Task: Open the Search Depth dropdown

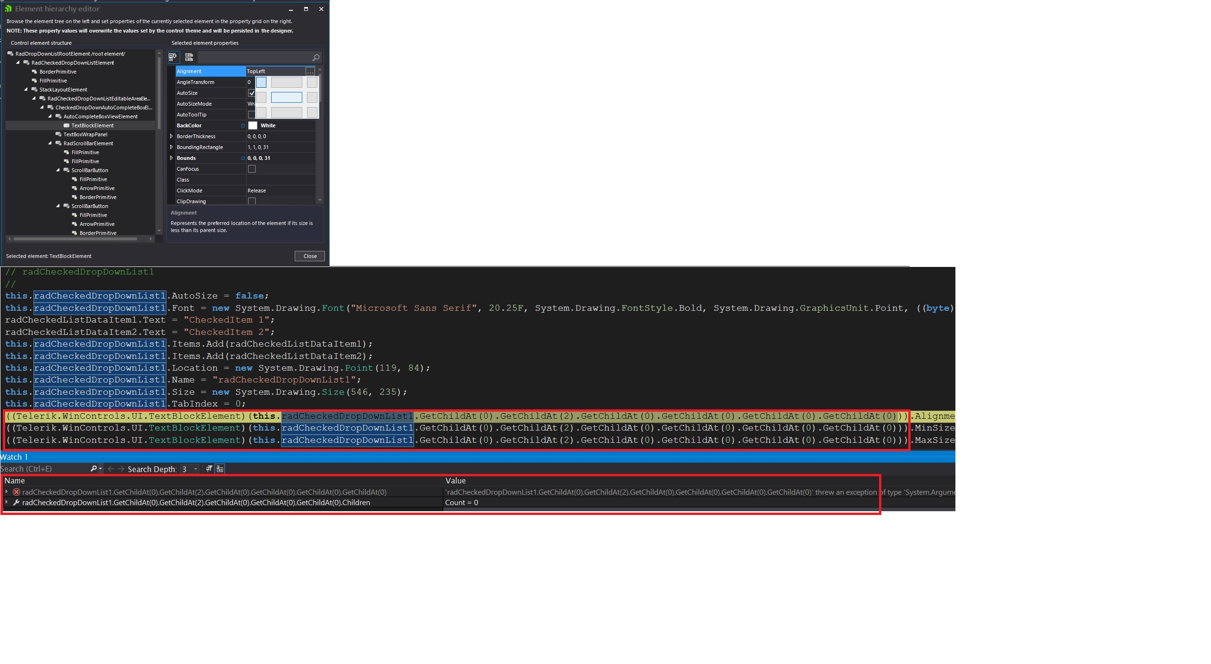Action: click(x=196, y=469)
